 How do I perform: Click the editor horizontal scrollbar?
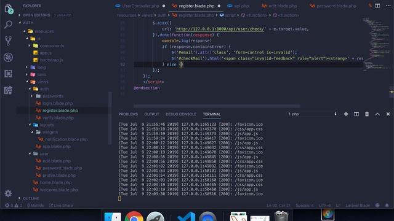pyautogui.click(x=217, y=106)
